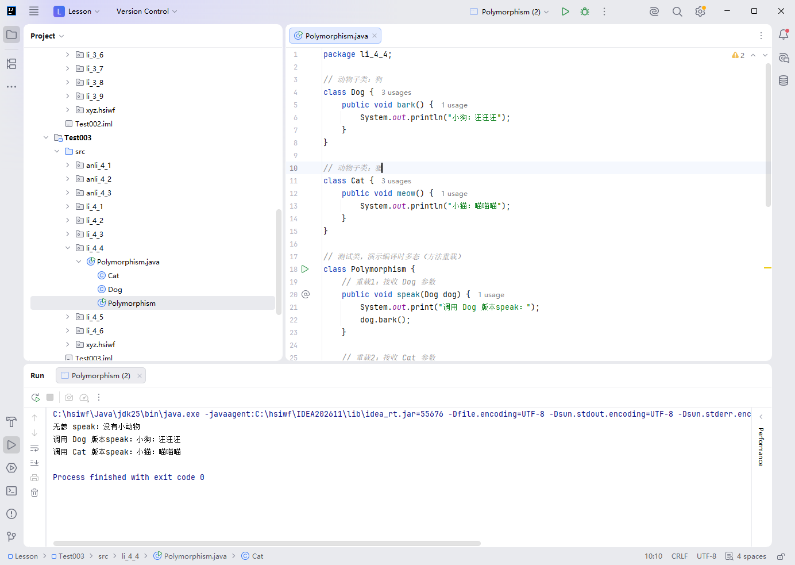795x565 pixels.
Task: Open line-column 10:10 go-to-line widget
Action: pos(653,556)
